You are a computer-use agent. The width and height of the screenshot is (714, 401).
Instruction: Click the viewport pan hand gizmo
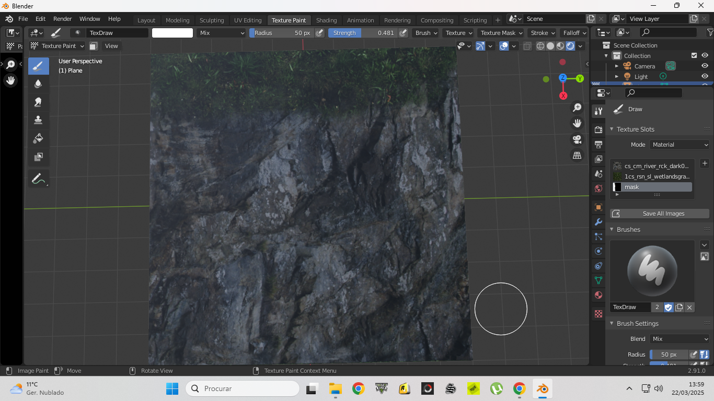pyautogui.click(x=577, y=123)
